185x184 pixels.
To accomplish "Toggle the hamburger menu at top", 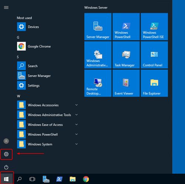I will [x=6, y=8].
